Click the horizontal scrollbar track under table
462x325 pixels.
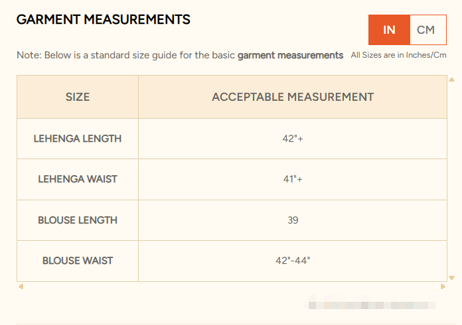[x=232, y=287]
